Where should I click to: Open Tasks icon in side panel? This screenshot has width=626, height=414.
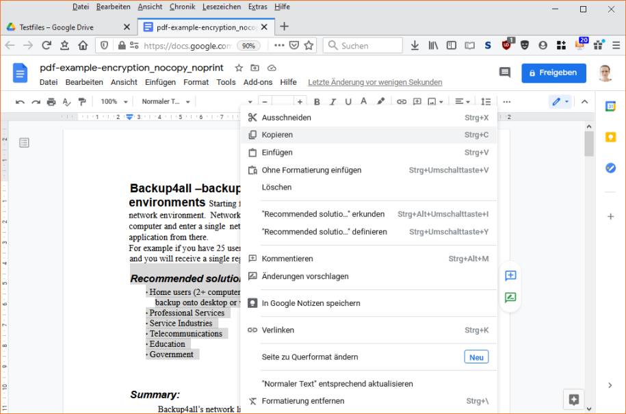610,168
